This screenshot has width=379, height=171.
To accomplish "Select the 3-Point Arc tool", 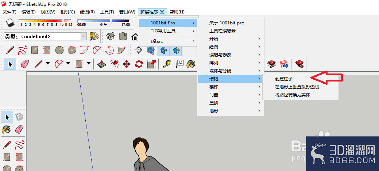I will click(109, 50).
